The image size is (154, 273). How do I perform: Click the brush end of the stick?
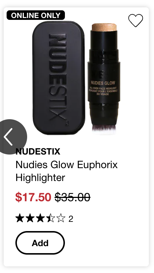(104, 129)
